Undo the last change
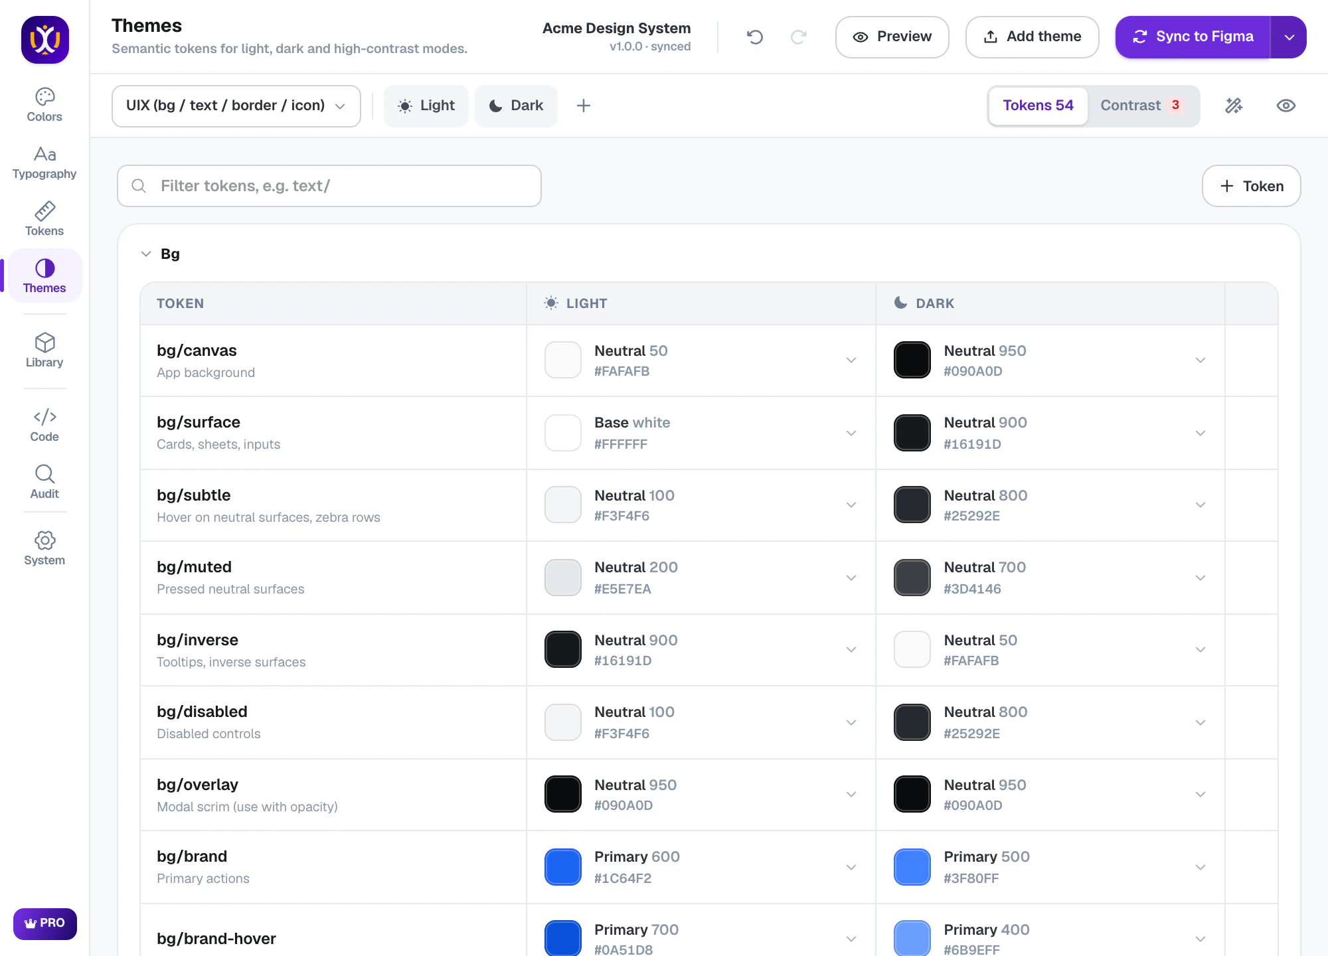1328x956 pixels. (x=755, y=37)
